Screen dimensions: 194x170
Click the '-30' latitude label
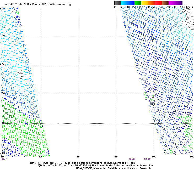(2, 9)
